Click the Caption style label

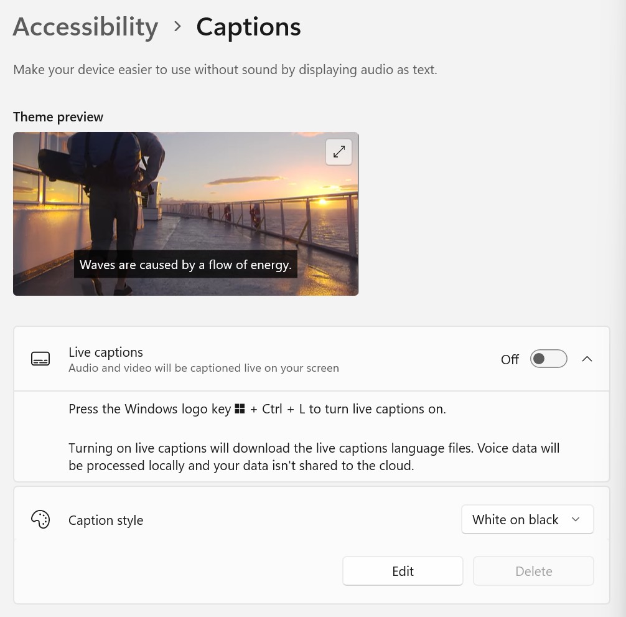pyautogui.click(x=106, y=520)
